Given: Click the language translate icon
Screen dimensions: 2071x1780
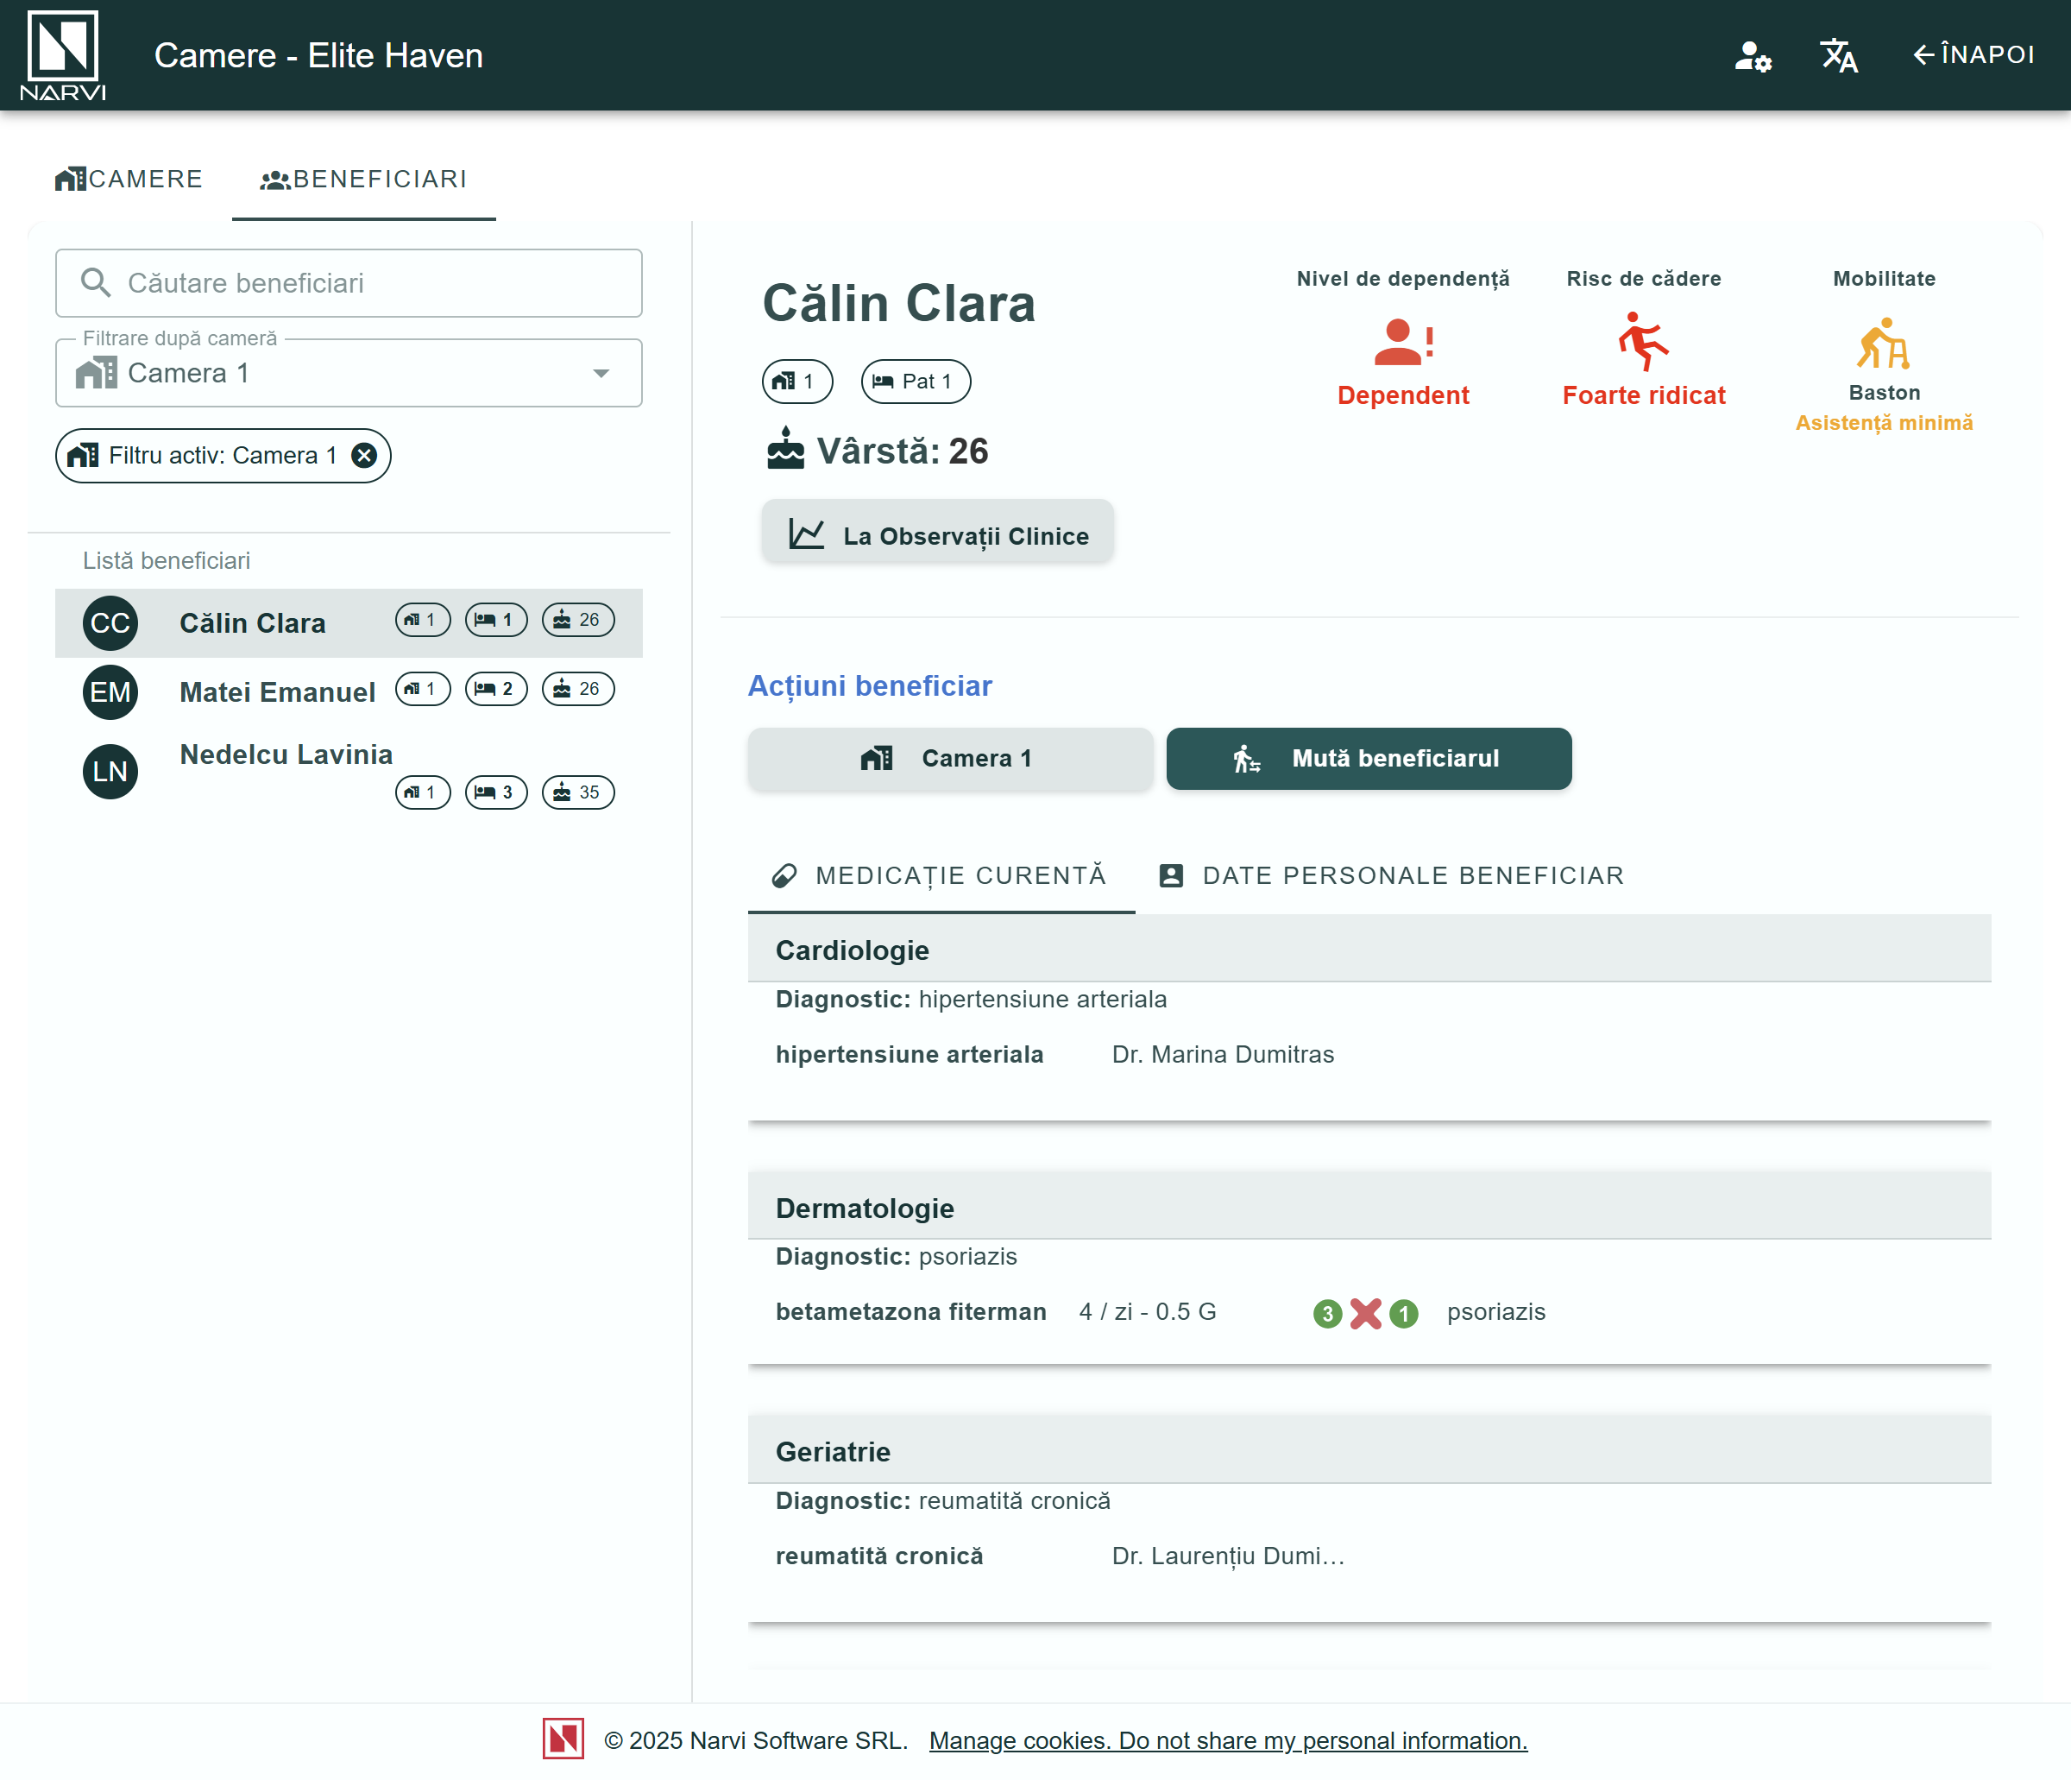Looking at the screenshot, I should click(x=1838, y=55).
